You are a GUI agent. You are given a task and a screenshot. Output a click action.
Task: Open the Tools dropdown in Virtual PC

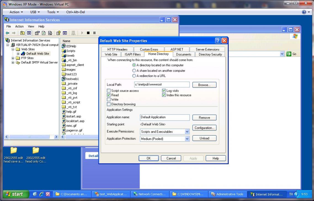pyautogui.click(x=53, y=12)
